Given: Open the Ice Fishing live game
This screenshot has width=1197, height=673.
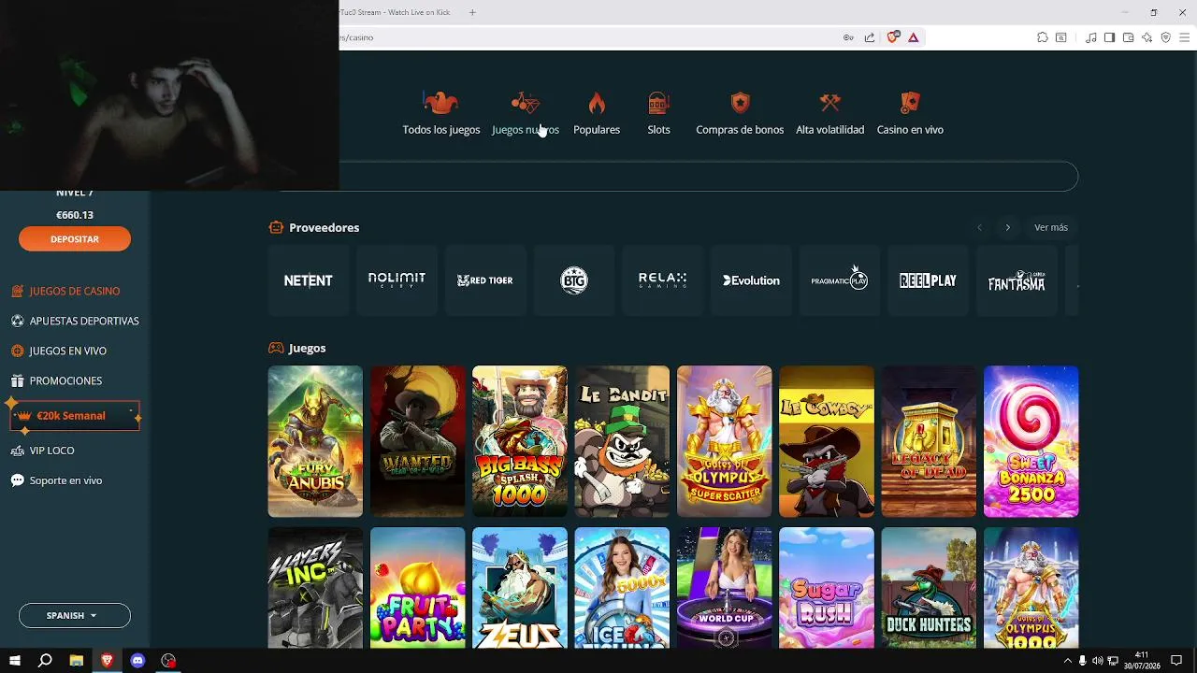Looking at the screenshot, I should pyautogui.click(x=622, y=588).
